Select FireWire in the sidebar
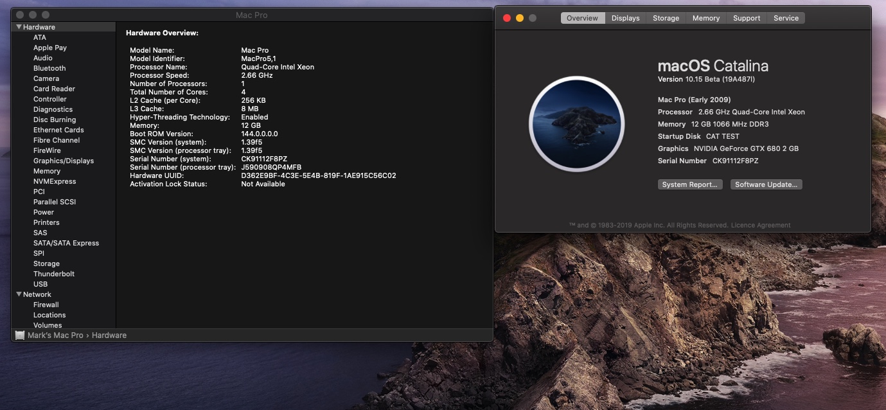The height and width of the screenshot is (410, 886). [x=47, y=150]
